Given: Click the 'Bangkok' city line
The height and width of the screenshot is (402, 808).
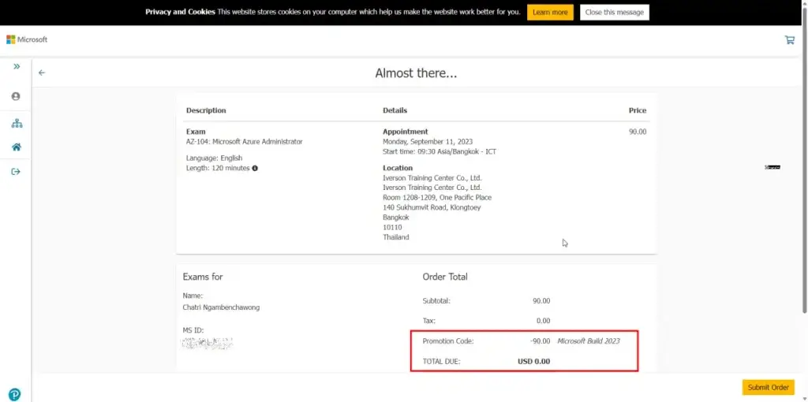Looking at the screenshot, I should [x=396, y=218].
